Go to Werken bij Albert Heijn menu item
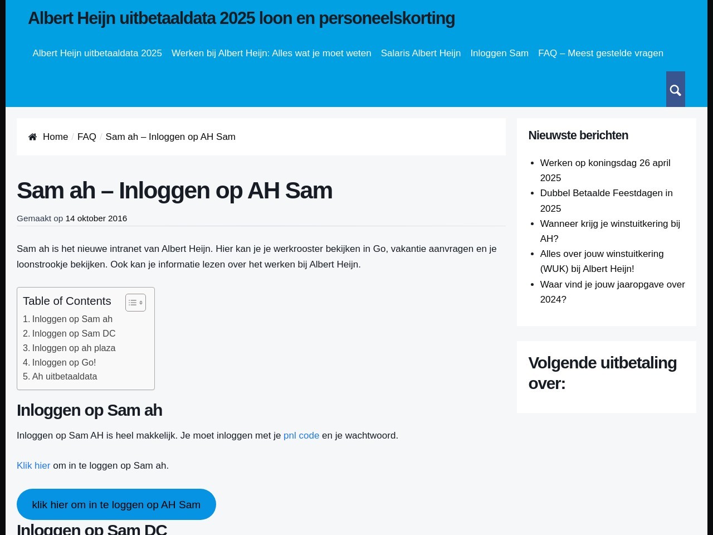The image size is (713, 535). tap(271, 53)
